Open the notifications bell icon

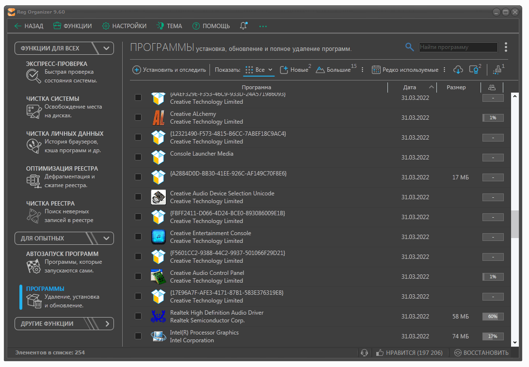coord(243,26)
